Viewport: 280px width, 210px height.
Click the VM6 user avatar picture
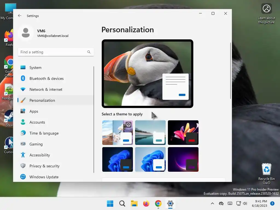26,33
